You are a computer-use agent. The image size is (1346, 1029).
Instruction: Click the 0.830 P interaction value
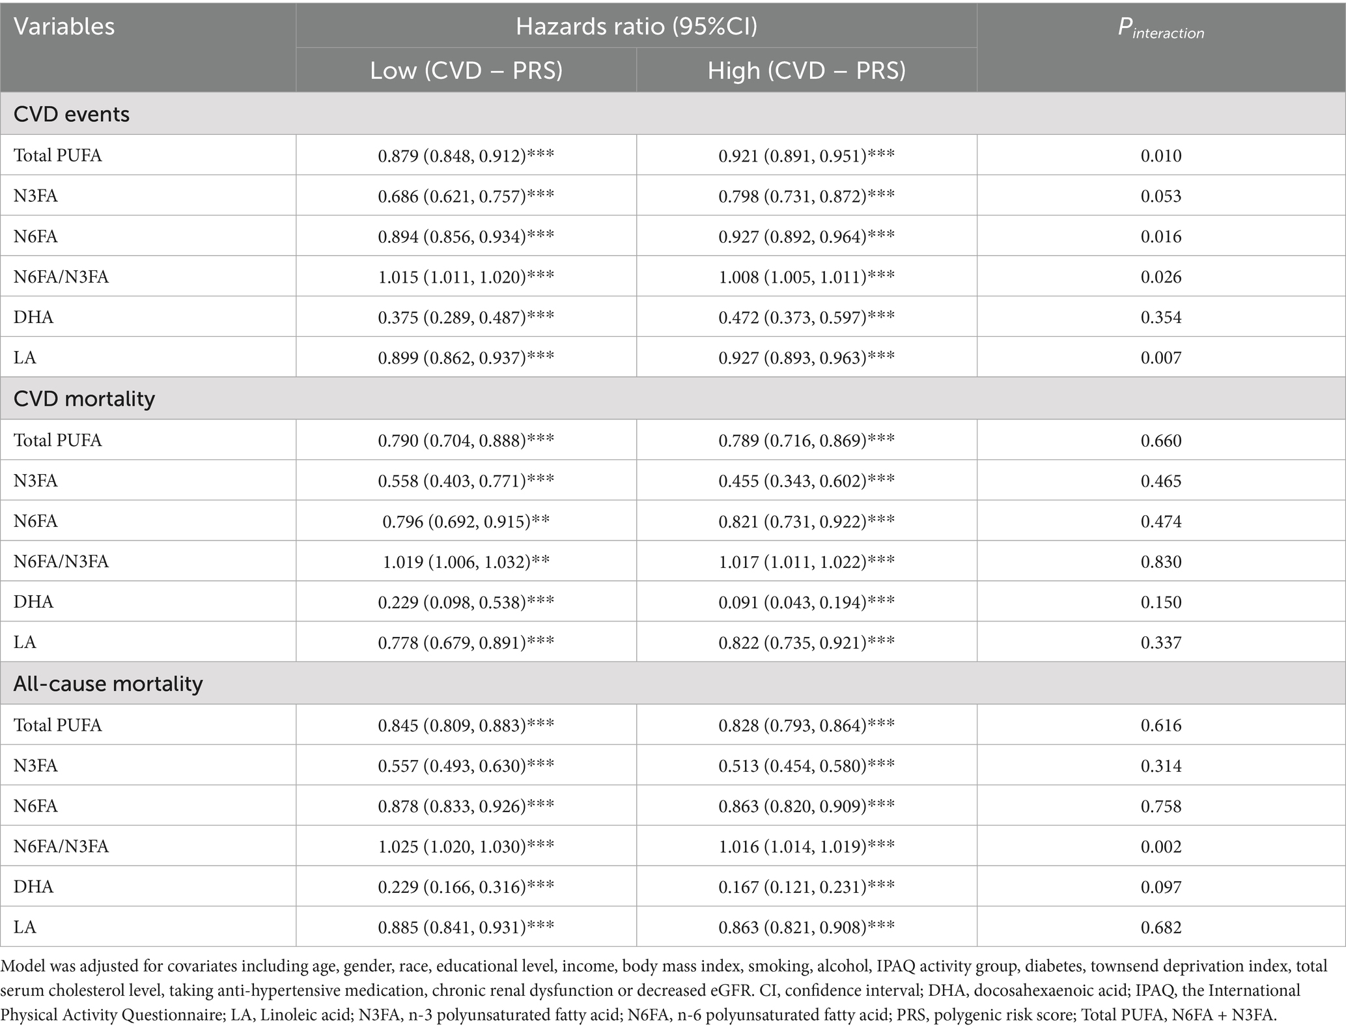pyautogui.click(x=1160, y=561)
